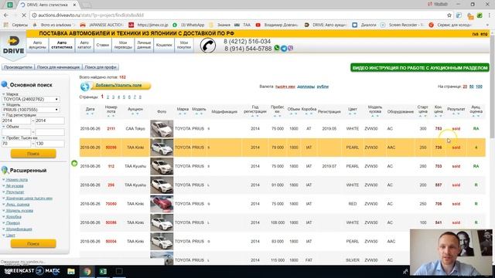The height and width of the screenshot is (278, 495).
Task: Open photo thumbnail for lot 2111
Action: [x=162, y=129]
